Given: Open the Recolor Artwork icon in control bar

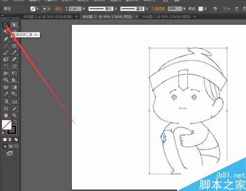Looking at the screenshot, I should (215, 9).
